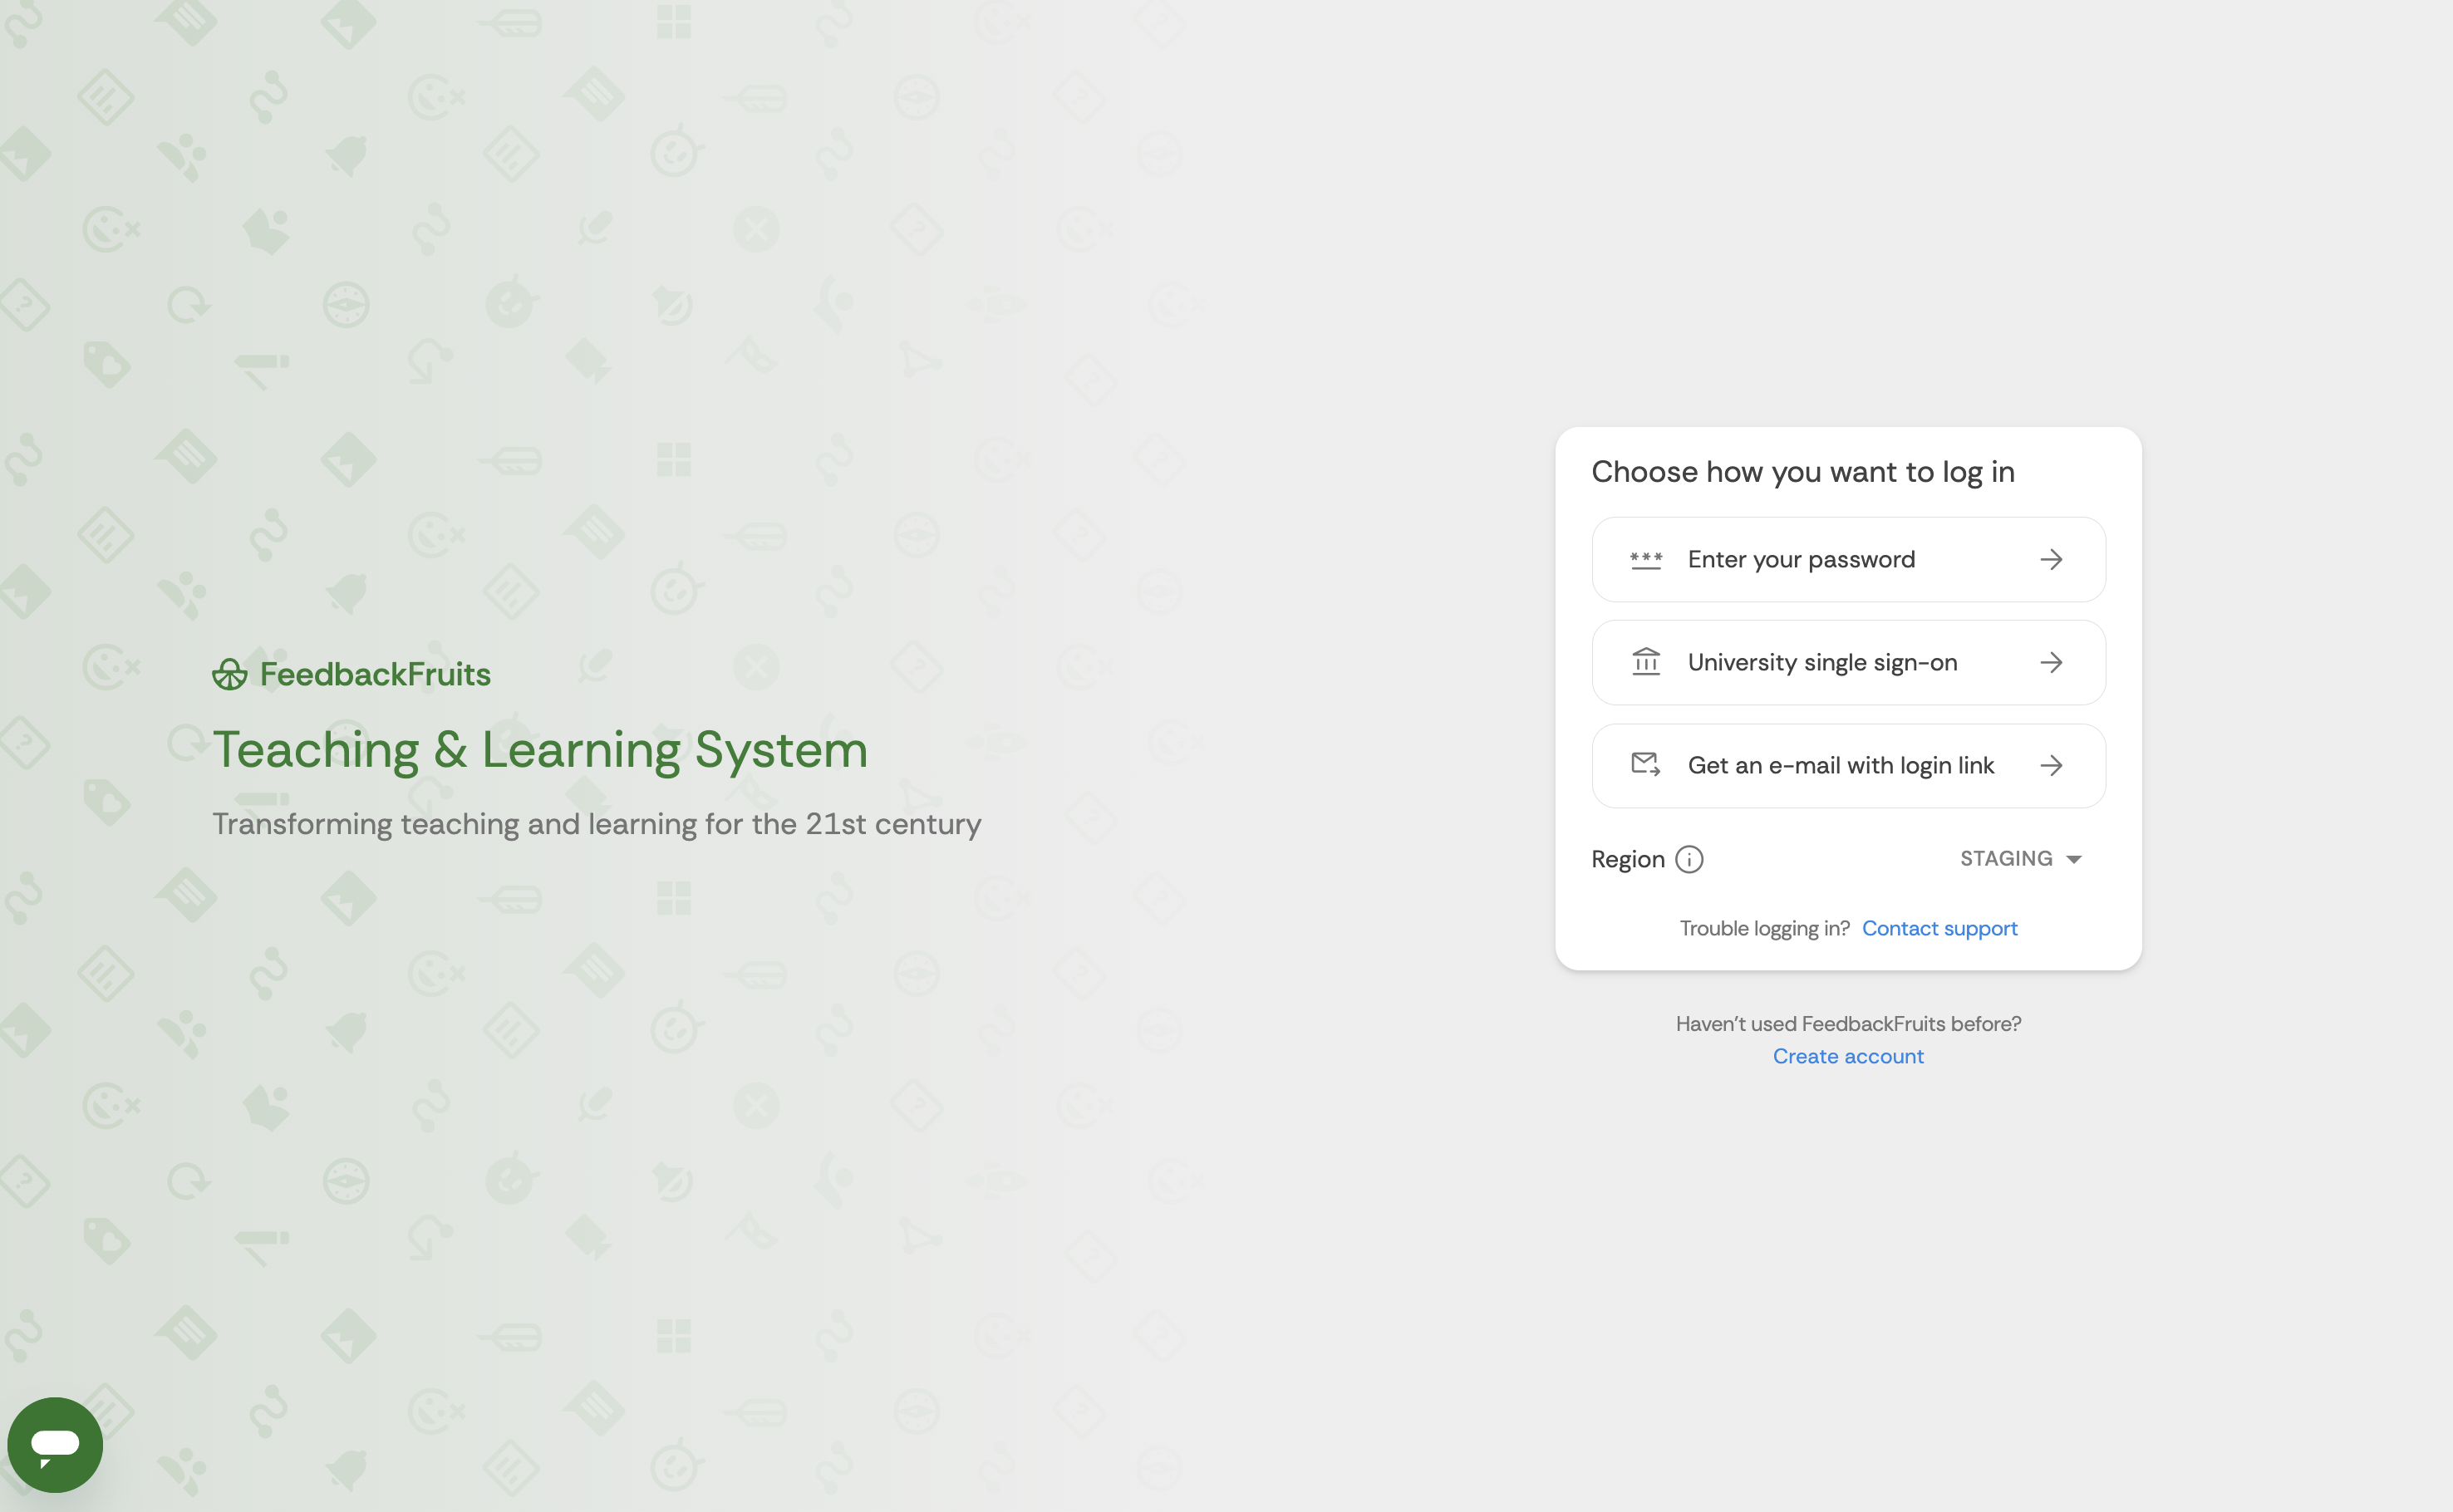The width and height of the screenshot is (2453, 1512).
Task: Click the Trouble logging in? text
Action: tap(1765, 928)
